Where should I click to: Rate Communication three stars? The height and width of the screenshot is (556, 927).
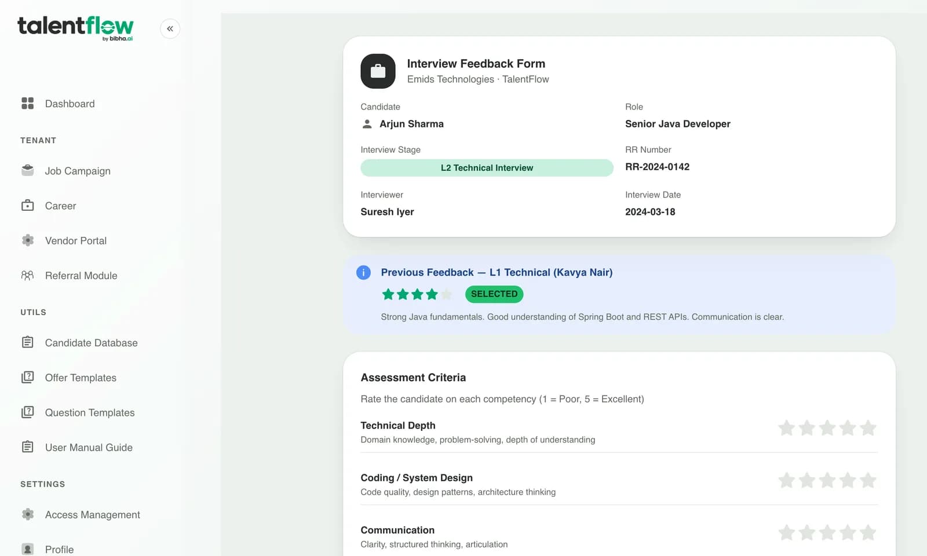coord(827,532)
